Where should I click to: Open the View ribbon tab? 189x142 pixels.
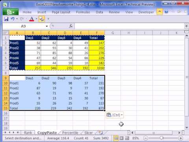point(129,12)
